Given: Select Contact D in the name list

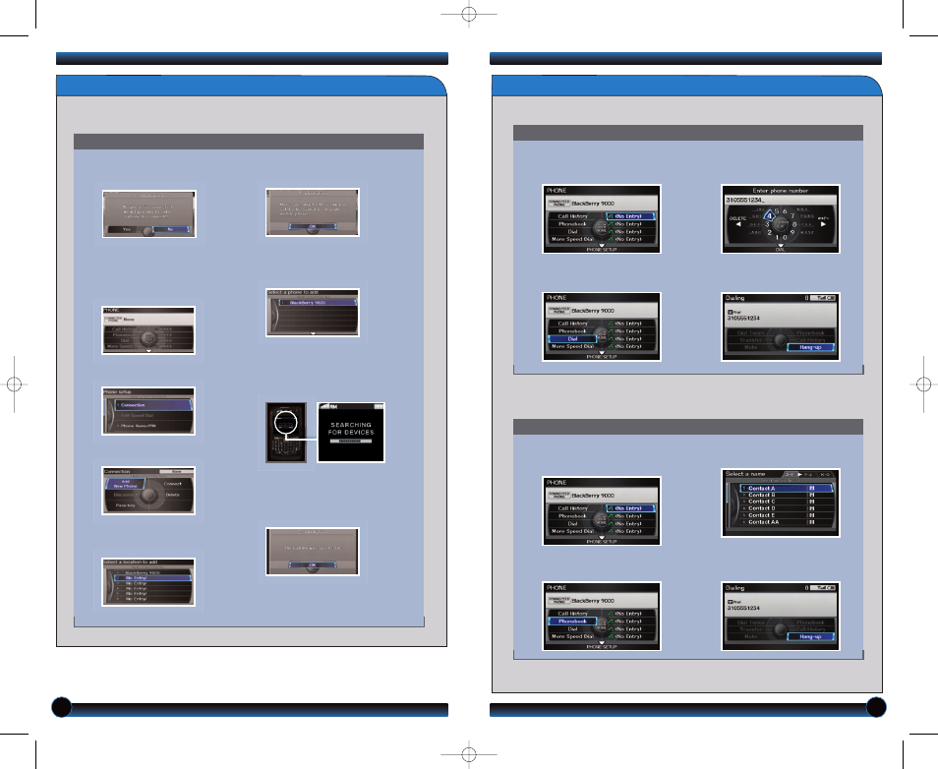Looking at the screenshot, I should [787, 508].
